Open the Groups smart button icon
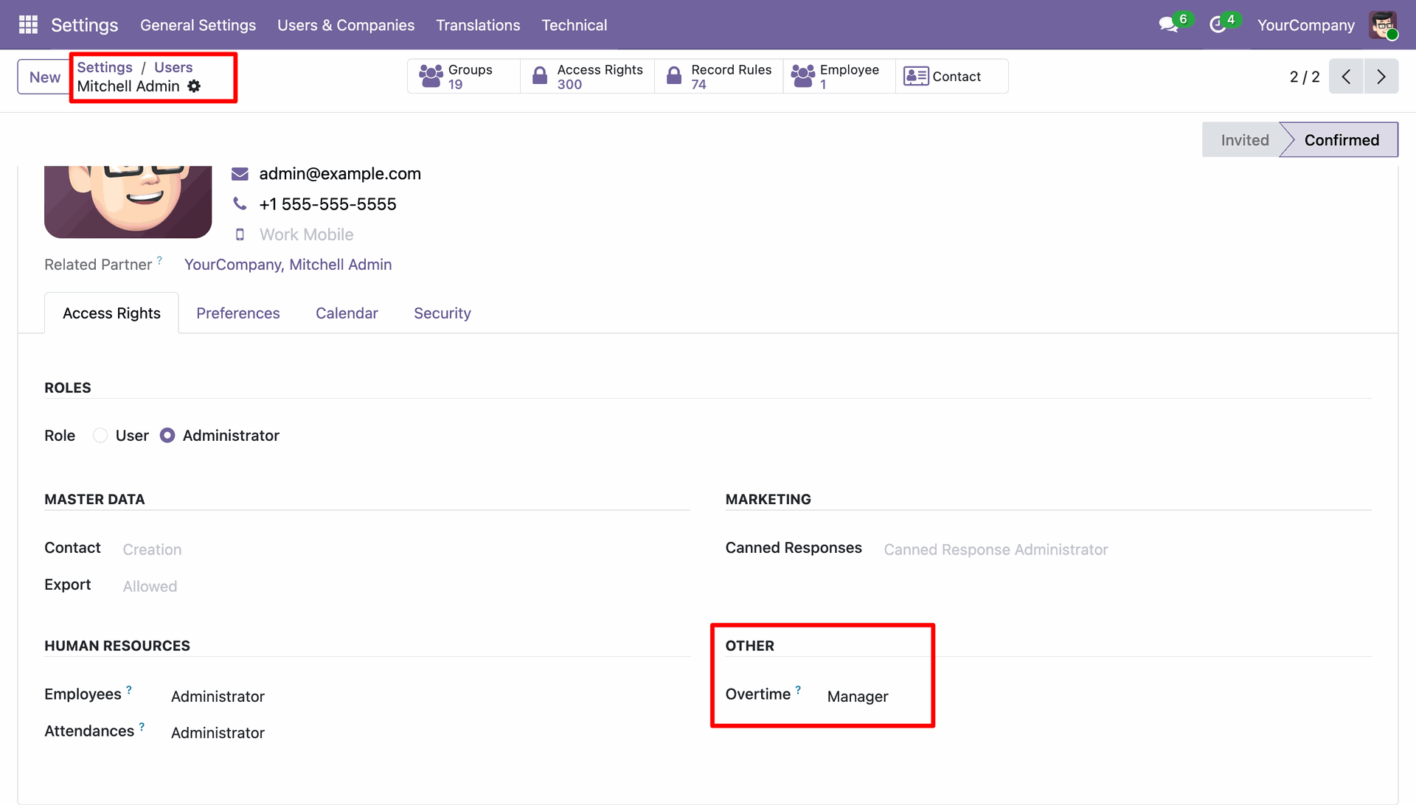Image resolution: width=1416 pixels, height=805 pixels. (431, 76)
